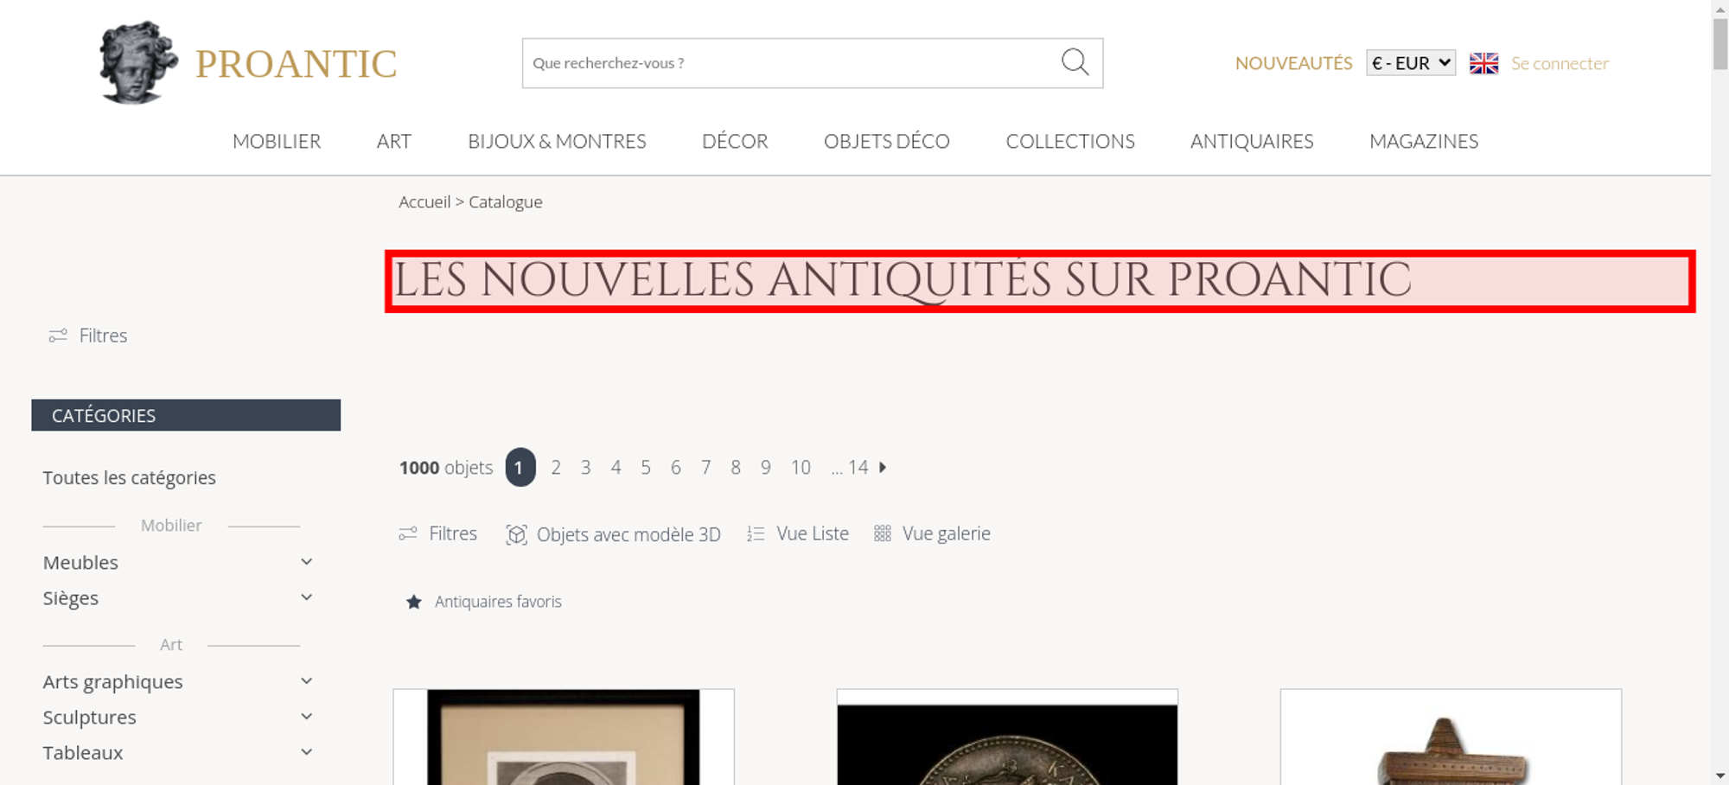Click the search magnifier icon
The width and height of the screenshot is (1729, 785).
point(1075,62)
